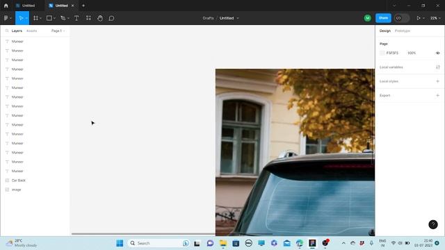Click the page background color swatch
Image resolution: width=445 pixels, height=250 pixels.
[x=382, y=53]
